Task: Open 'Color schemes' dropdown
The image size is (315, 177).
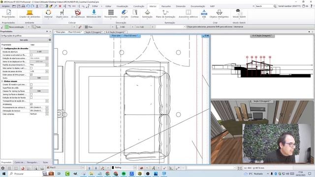Action: [47, 114]
